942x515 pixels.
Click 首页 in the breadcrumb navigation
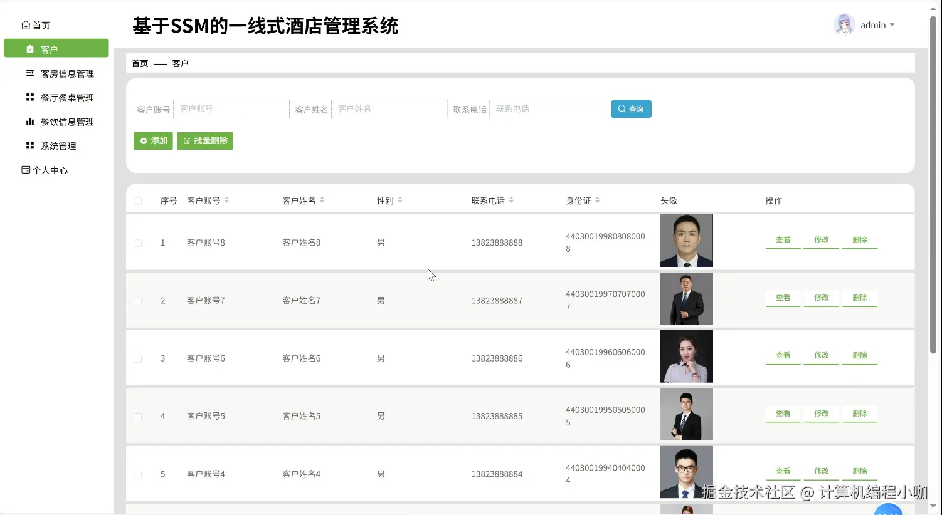pyautogui.click(x=139, y=63)
